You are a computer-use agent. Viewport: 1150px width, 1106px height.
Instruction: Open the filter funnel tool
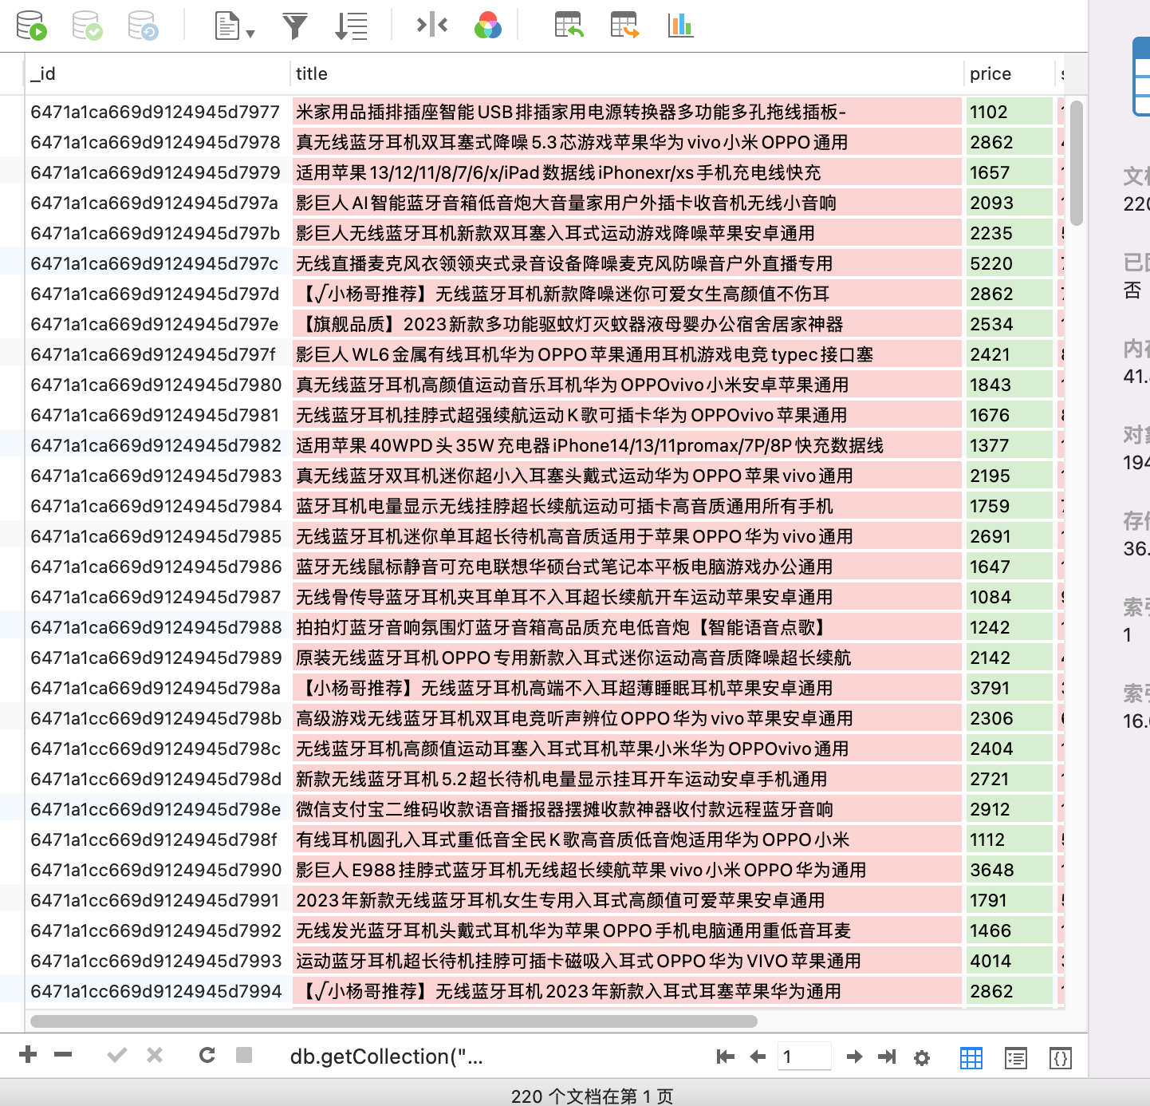pyautogui.click(x=295, y=26)
